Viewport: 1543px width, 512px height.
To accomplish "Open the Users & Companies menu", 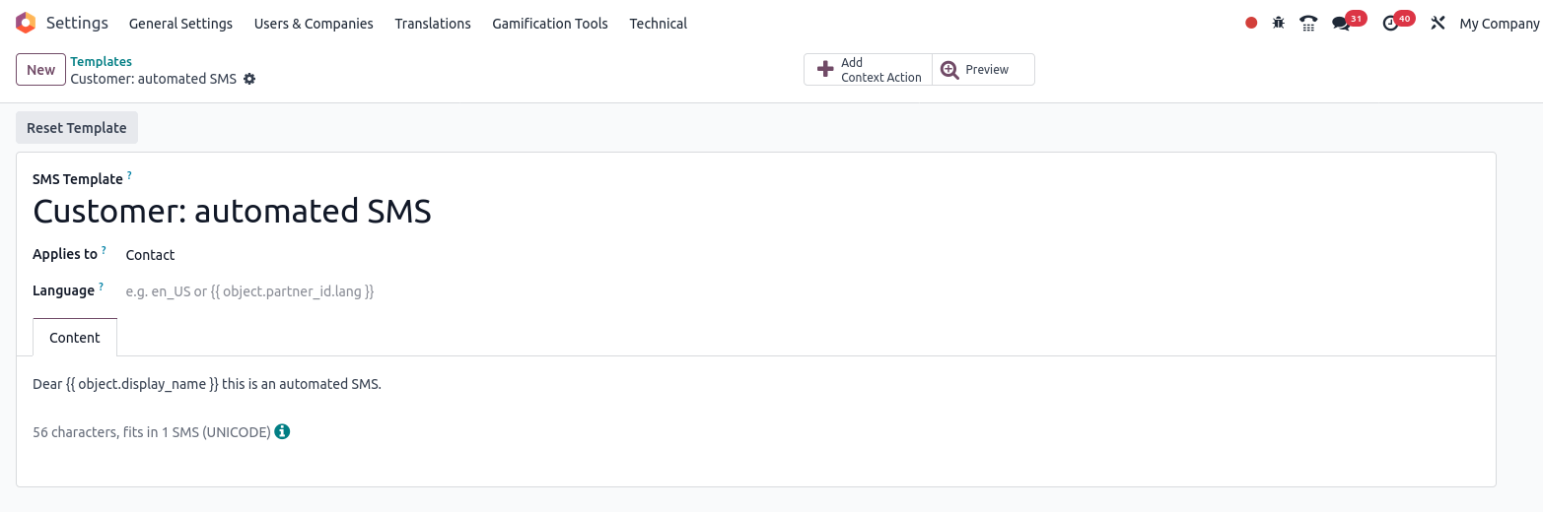I will [314, 24].
